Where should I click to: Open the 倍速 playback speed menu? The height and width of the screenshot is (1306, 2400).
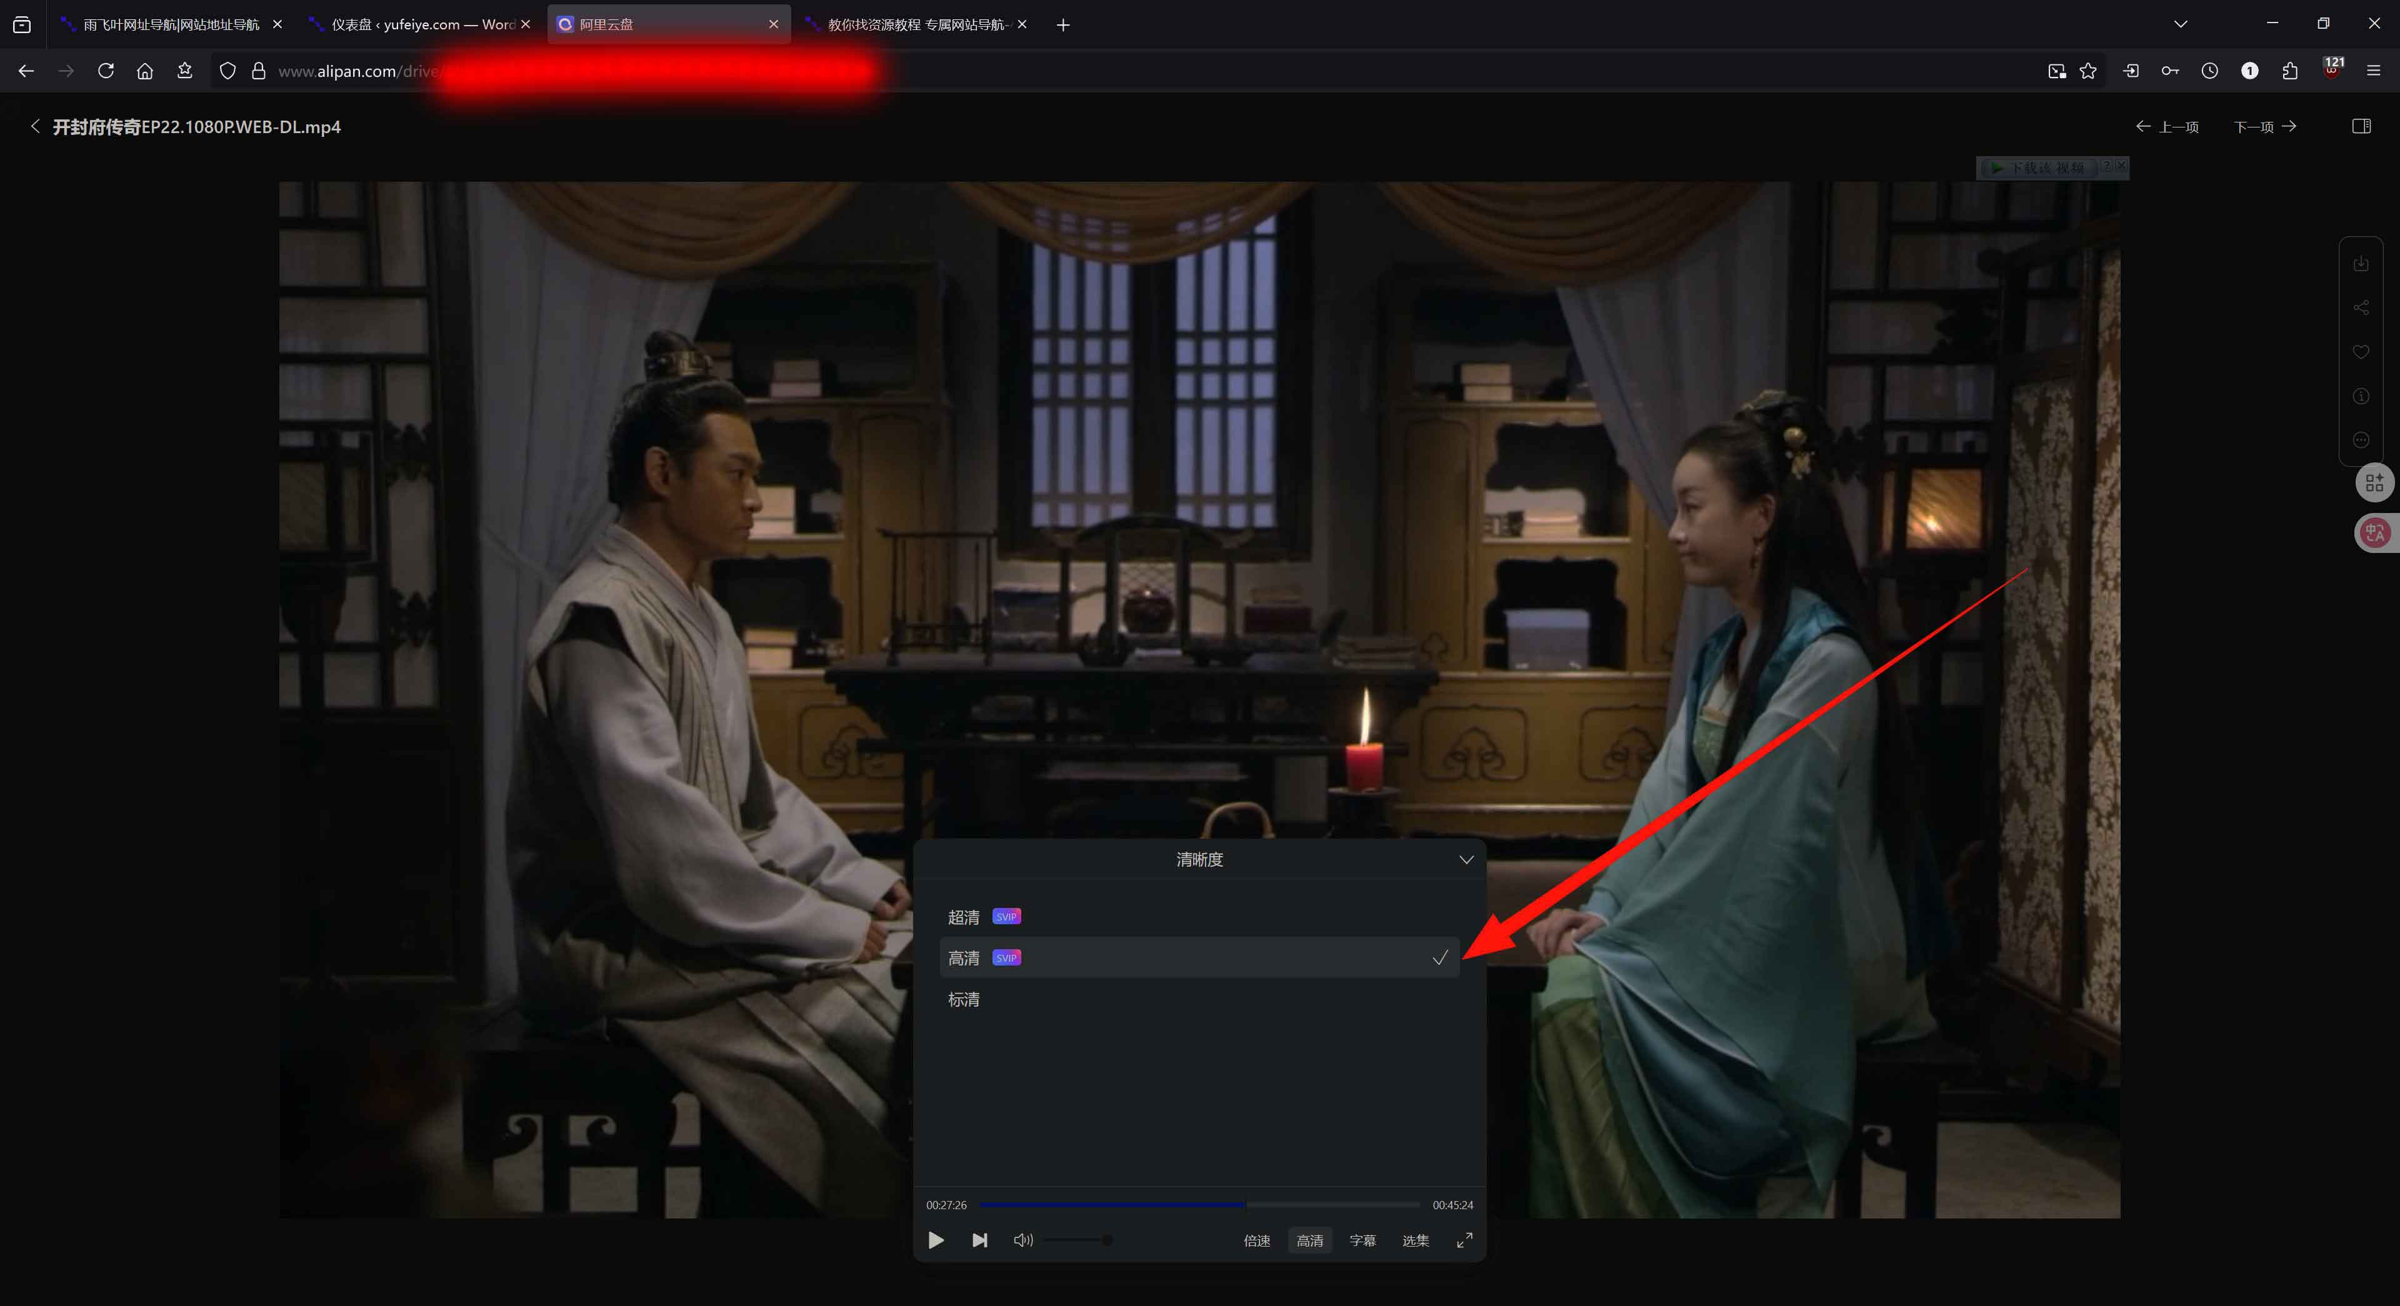(x=1257, y=1241)
